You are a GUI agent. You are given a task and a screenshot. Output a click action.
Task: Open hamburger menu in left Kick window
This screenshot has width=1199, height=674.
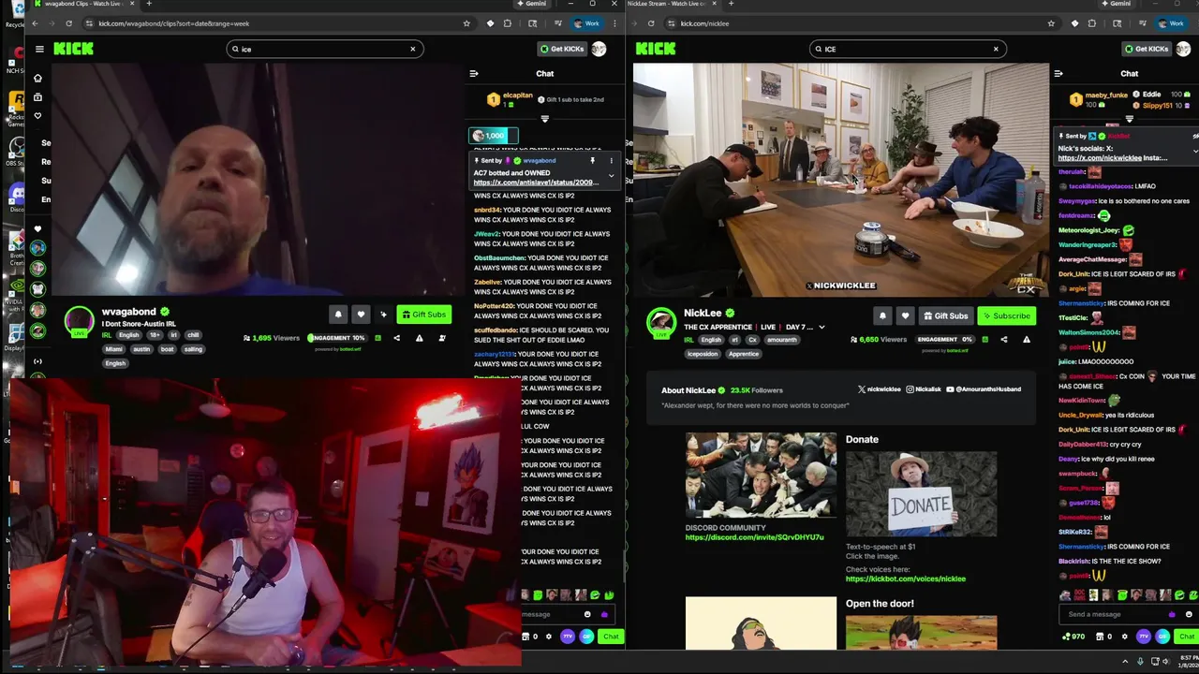[x=39, y=49]
